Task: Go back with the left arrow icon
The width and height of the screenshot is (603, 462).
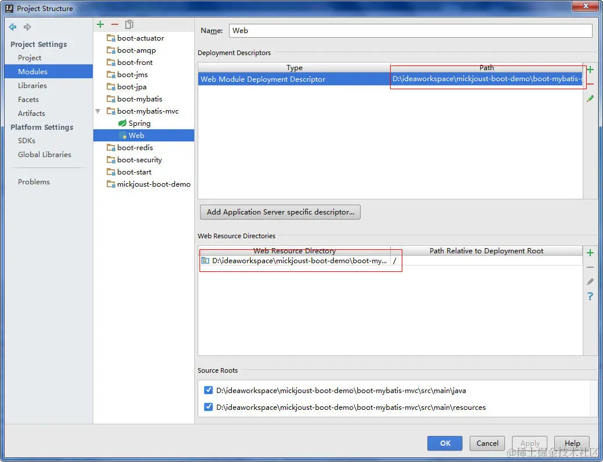Action: coord(13,27)
